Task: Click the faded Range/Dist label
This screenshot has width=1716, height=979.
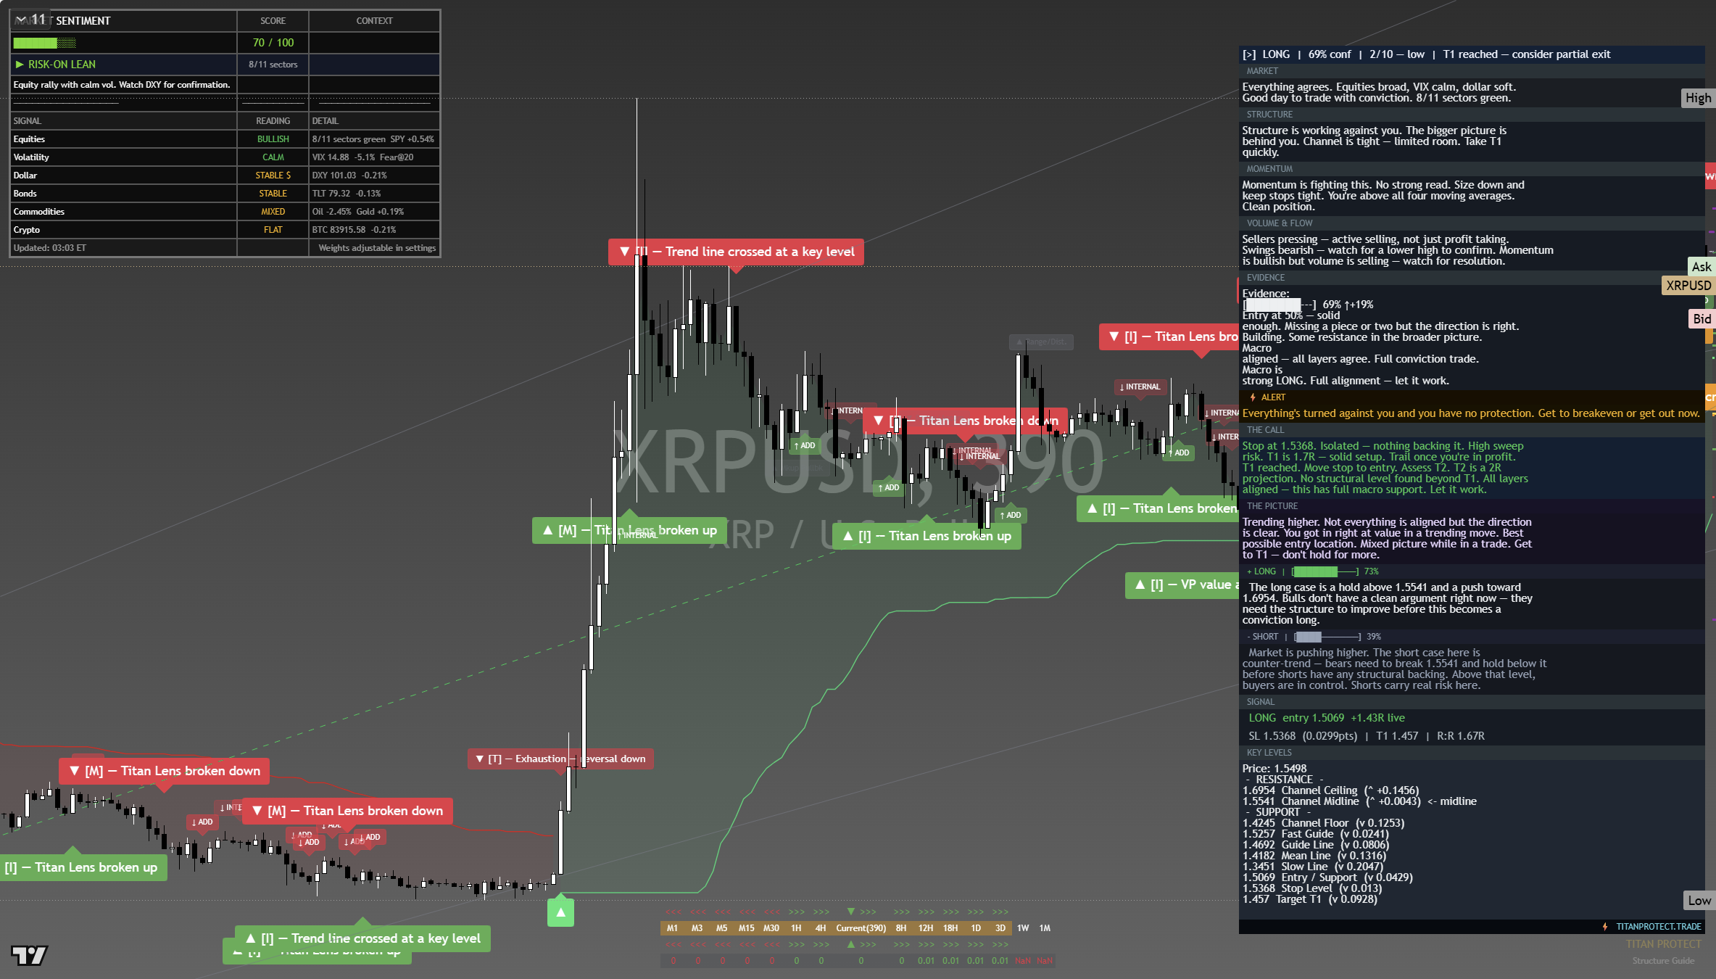Action: pyautogui.click(x=1041, y=342)
